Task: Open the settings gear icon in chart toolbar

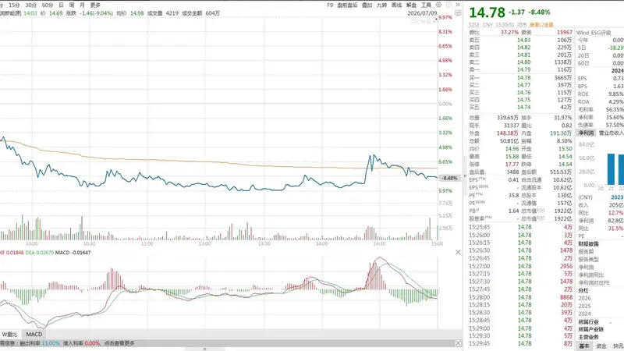Action: point(438,5)
